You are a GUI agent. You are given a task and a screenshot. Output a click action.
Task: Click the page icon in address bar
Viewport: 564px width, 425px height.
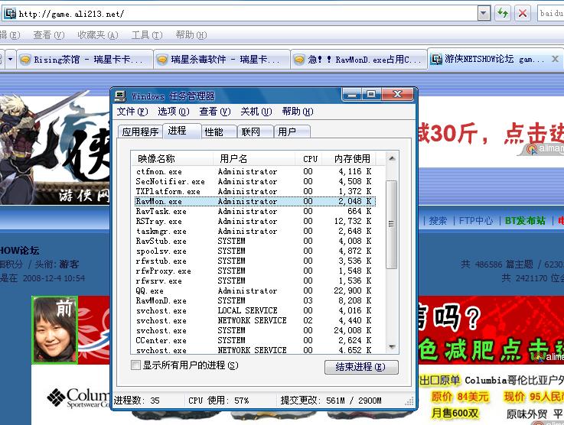tap(10, 14)
